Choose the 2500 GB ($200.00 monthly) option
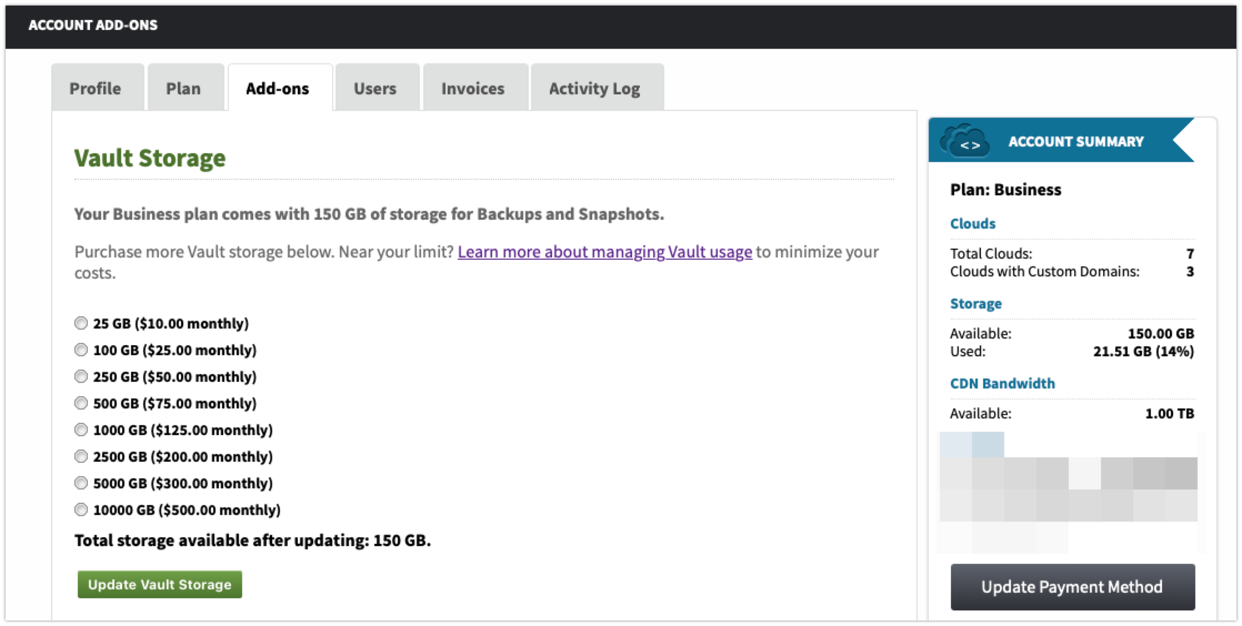Viewport: 1242px width, 626px height. (x=81, y=456)
